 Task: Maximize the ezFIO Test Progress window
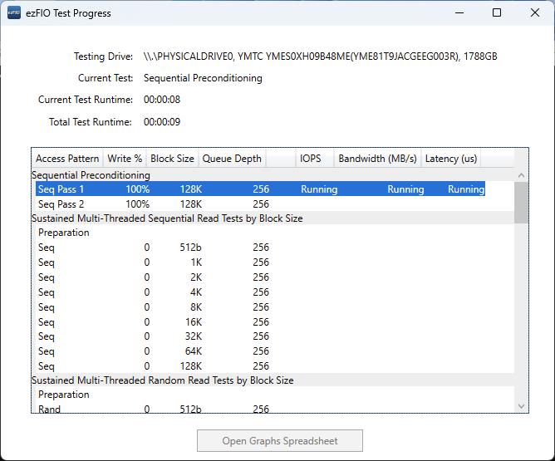coord(497,13)
